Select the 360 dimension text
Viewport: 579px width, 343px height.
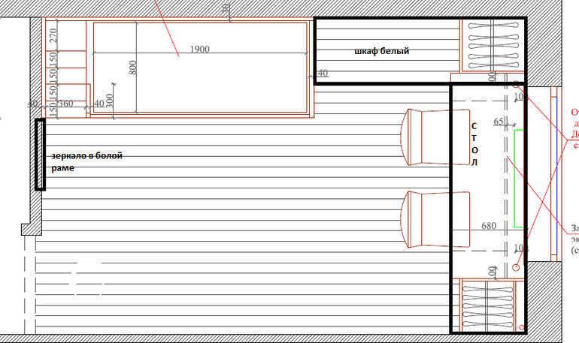(65, 104)
